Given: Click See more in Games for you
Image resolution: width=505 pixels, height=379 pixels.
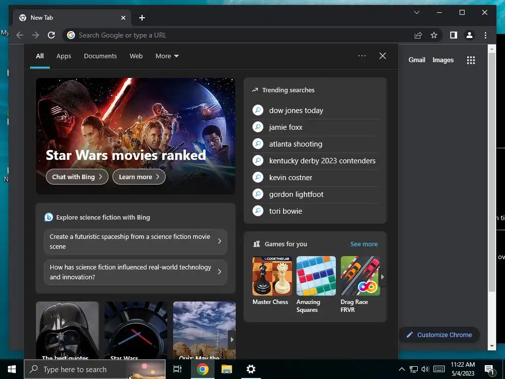Looking at the screenshot, I should click(364, 244).
